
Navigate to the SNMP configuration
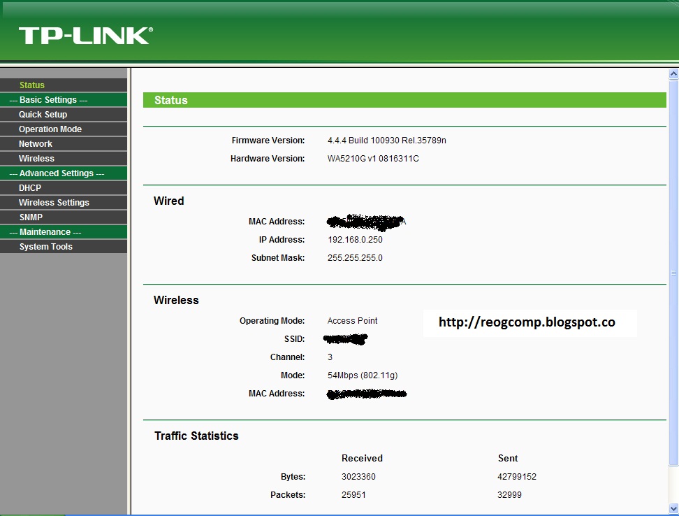(31, 217)
